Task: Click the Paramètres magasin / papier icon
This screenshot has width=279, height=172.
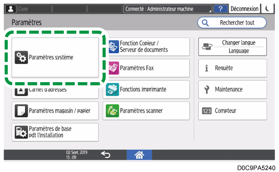Action: (21, 111)
